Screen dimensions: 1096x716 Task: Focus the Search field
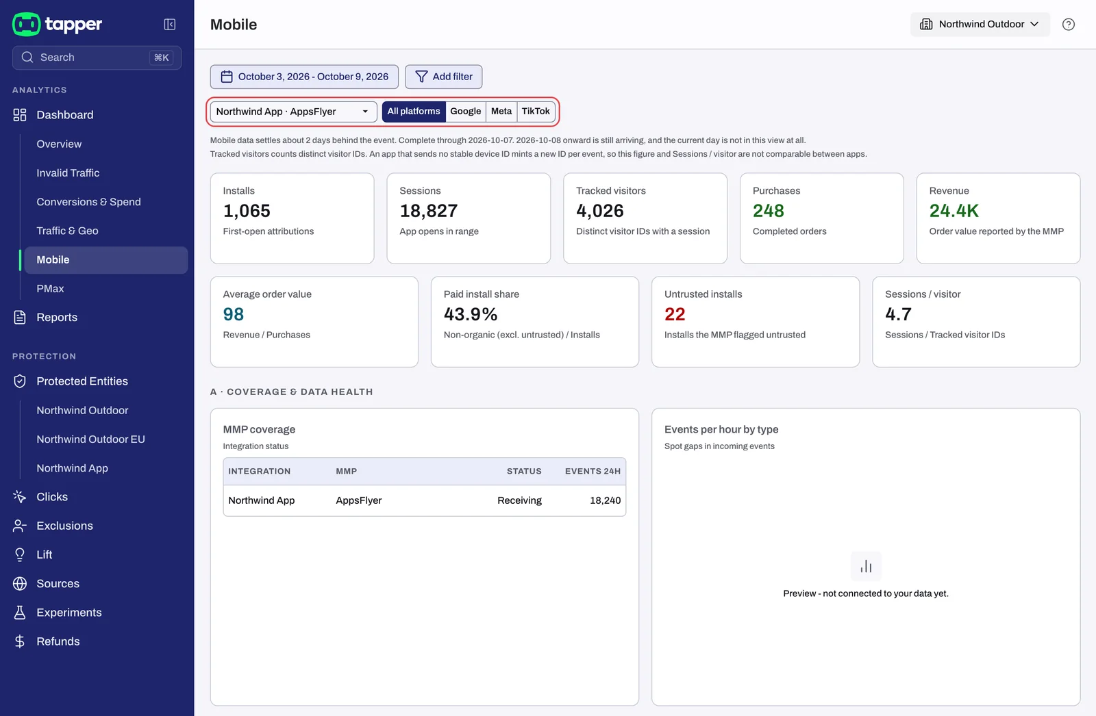pyautogui.click(x=97, y=57)
